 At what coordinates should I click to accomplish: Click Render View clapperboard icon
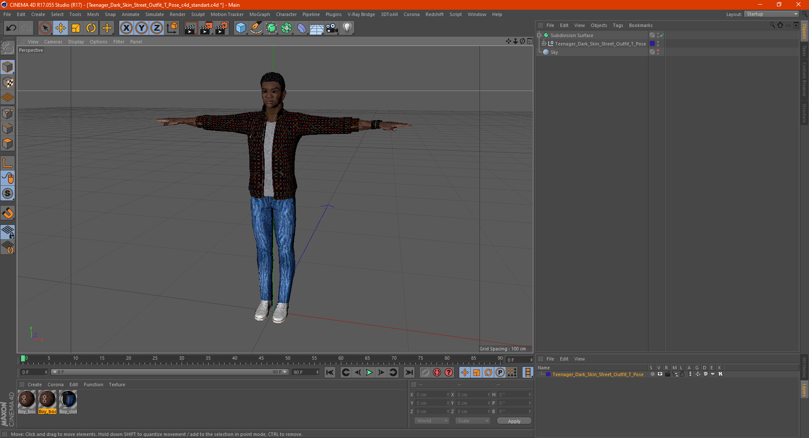click(x=190, y=28)
